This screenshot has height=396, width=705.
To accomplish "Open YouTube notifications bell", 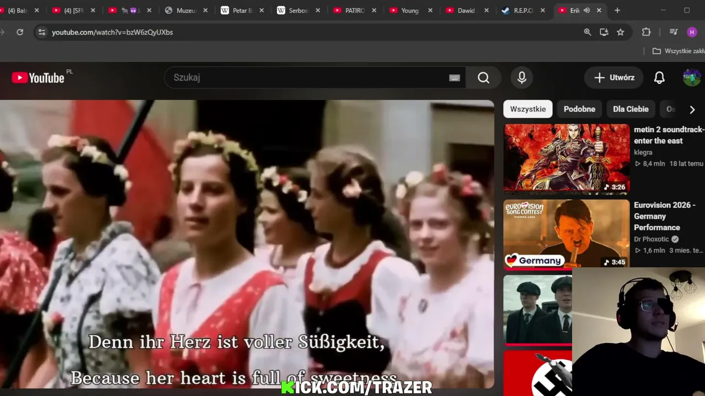I will [659, 78].
